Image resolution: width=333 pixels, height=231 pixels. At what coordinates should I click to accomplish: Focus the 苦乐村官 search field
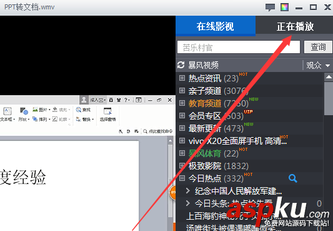[239, 47]
